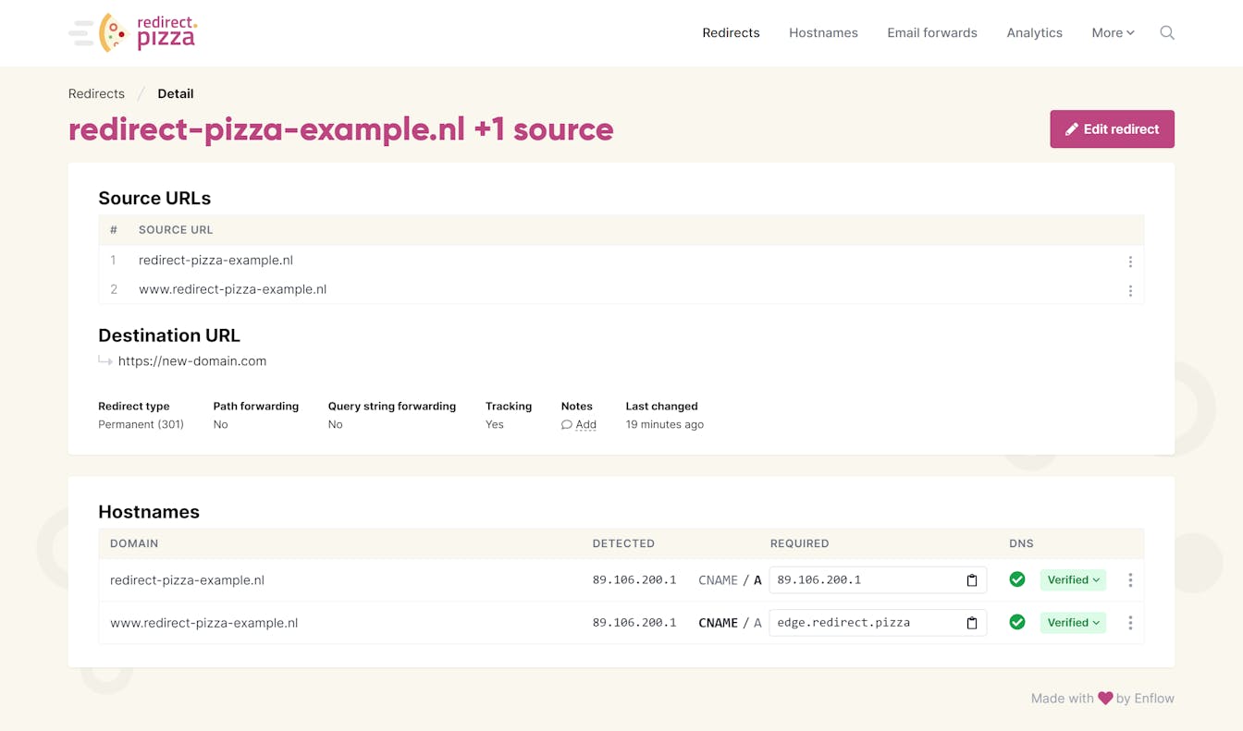
Task: Open options menu for source URL redirect-pizza-example.nl
Action: [x=1130, y=262]
